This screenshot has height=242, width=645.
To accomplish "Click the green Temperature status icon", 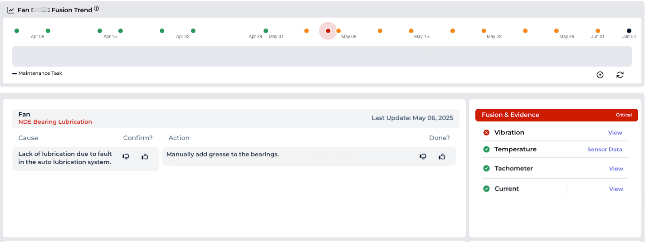I will pos(487,150).
